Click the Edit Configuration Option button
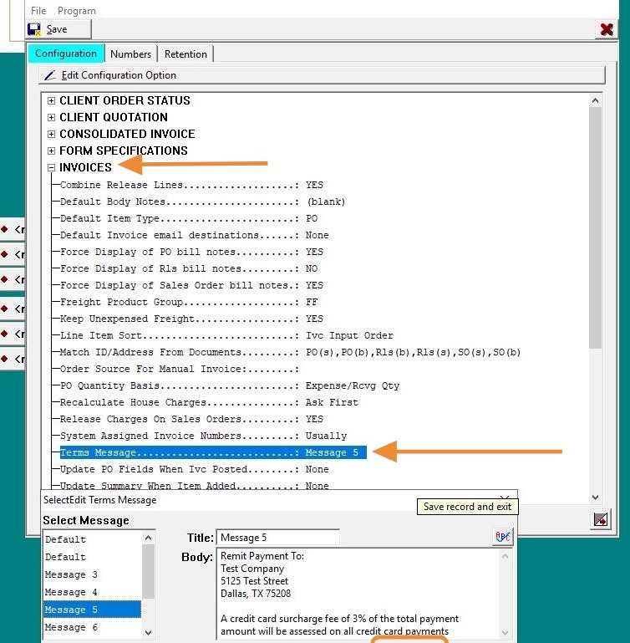This screenshot has height=643, width=630. coord(322,75)
